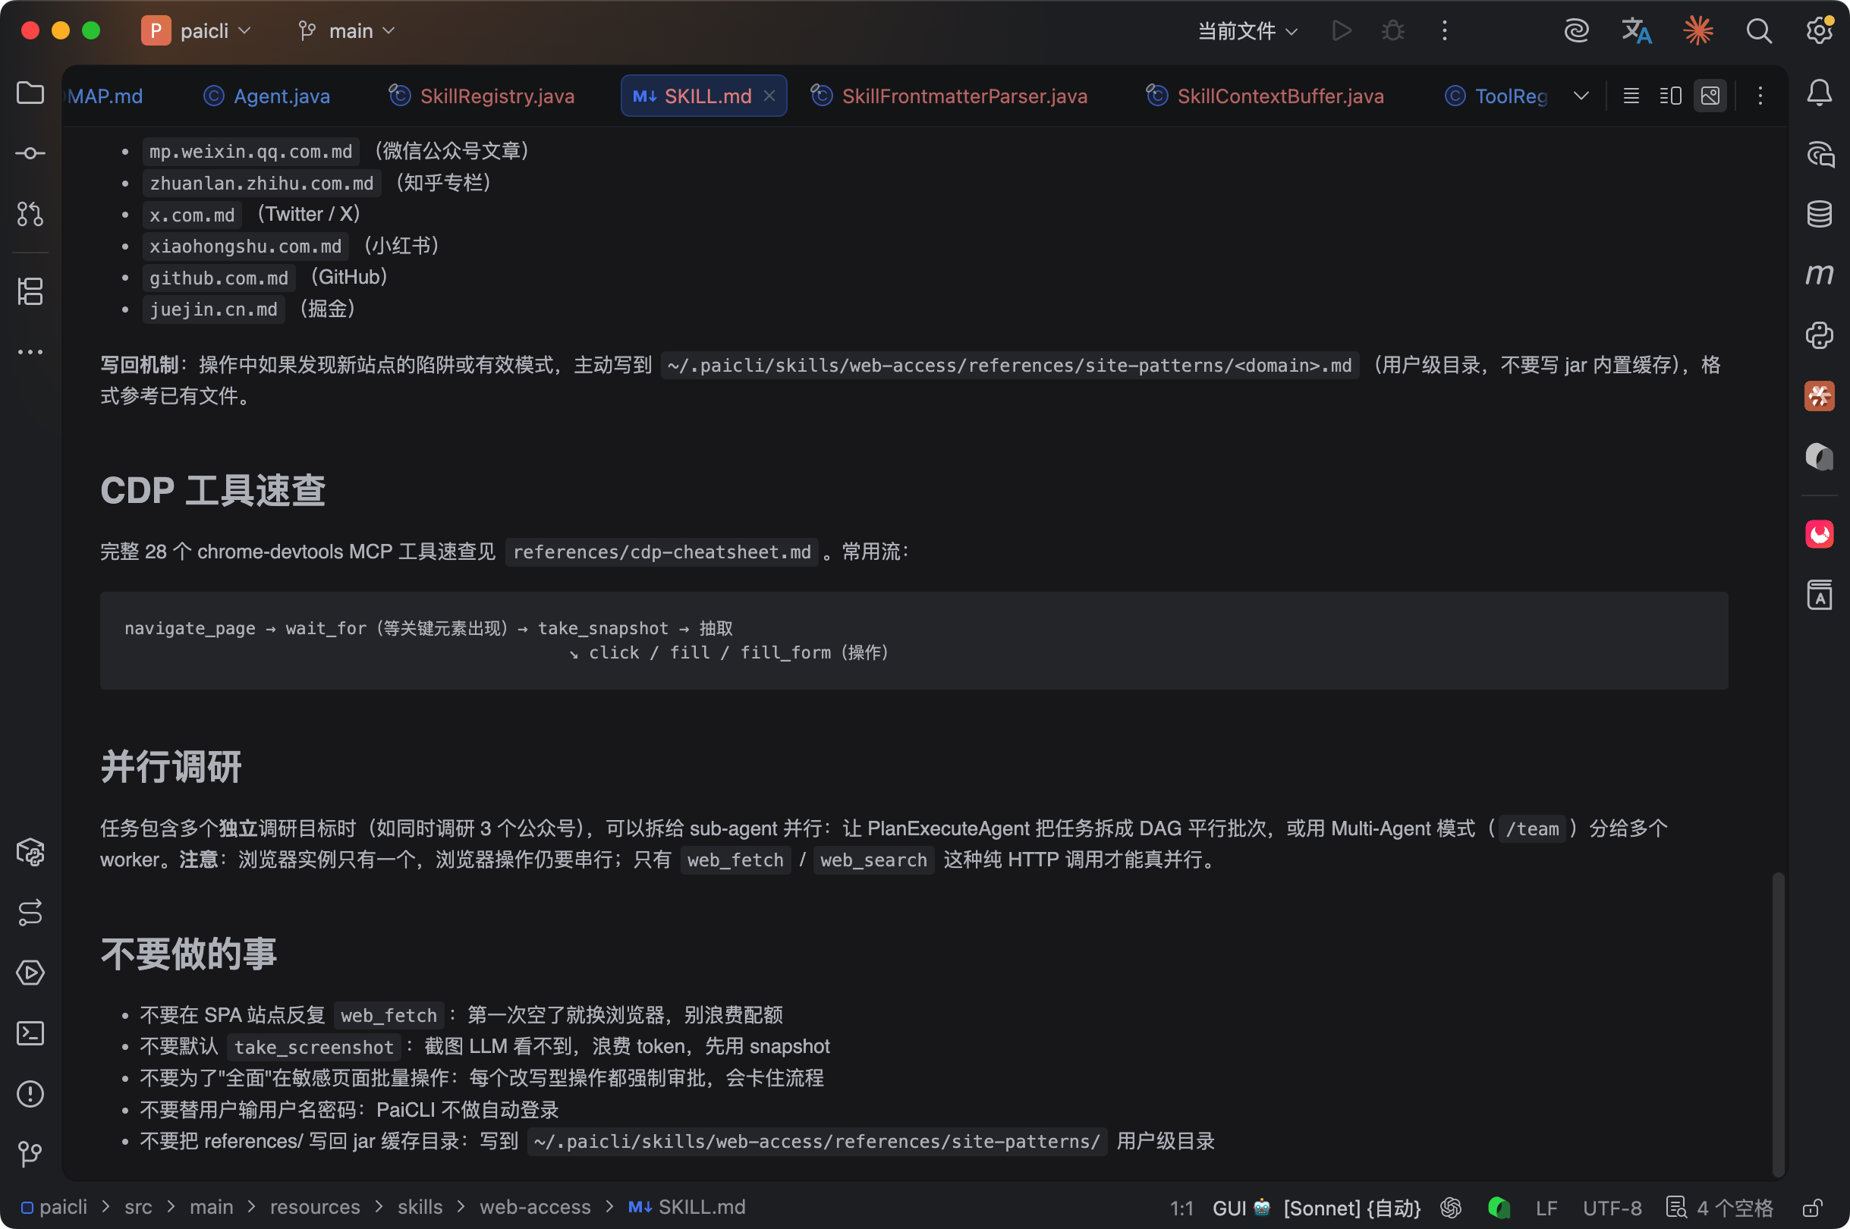Open the Project tool window folder icon
Image resolution: width=1850 pixels, height=1229 pixels.
pyautogui.click(x=30, y=93)
